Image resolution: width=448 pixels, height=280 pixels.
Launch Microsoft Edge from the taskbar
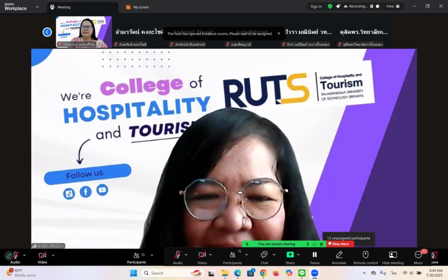click(238, 273)
